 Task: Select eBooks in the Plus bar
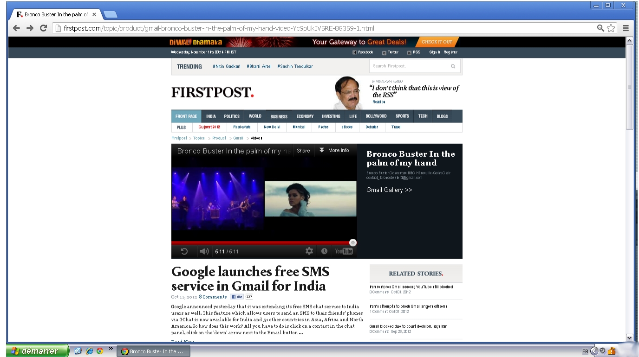(x=347, y=127)
